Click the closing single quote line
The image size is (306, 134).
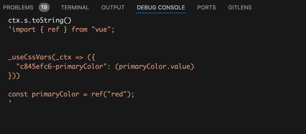[10, 103]
